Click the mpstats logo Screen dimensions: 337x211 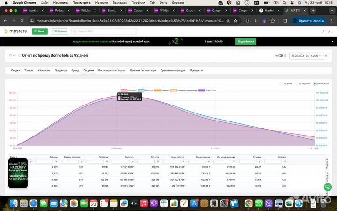[16, 31]
